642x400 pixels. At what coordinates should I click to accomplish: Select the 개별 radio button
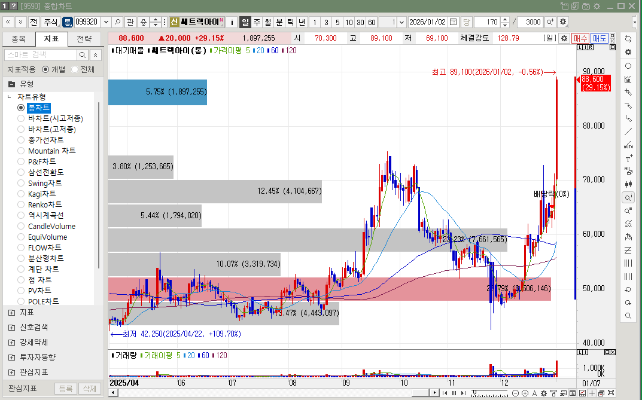point(45,69)
